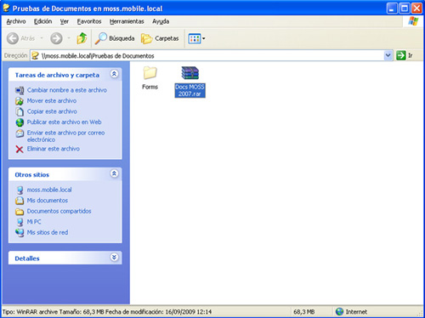Click Enviar este archivo por correo electrónico
Screen dimensions: 425x318
pos(65,136)
